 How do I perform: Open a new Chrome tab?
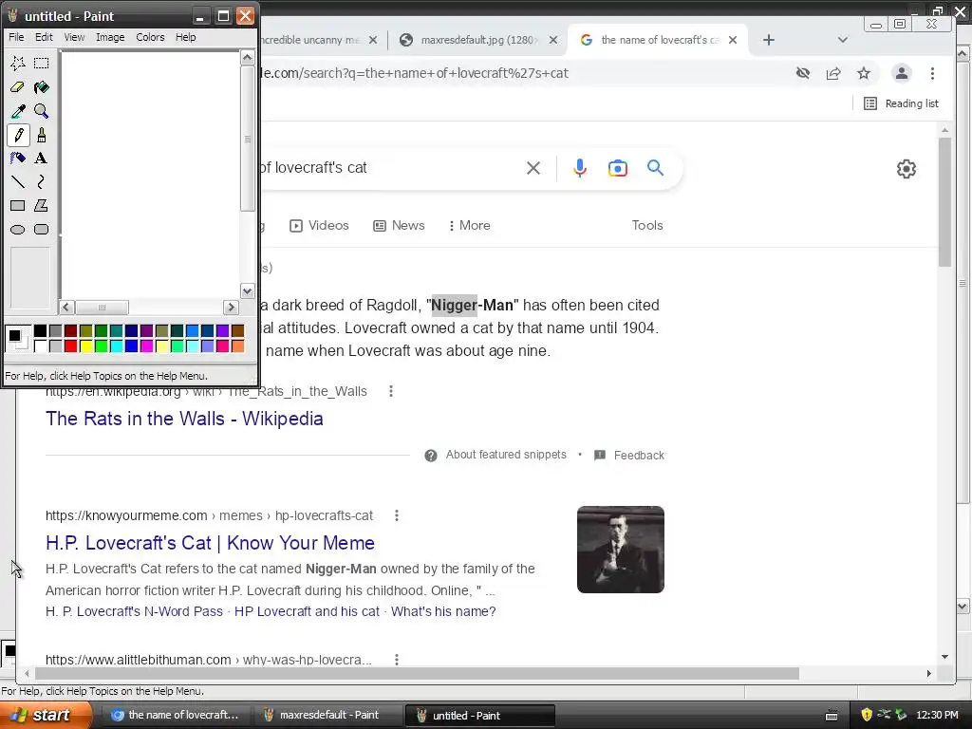click(769, 40)
